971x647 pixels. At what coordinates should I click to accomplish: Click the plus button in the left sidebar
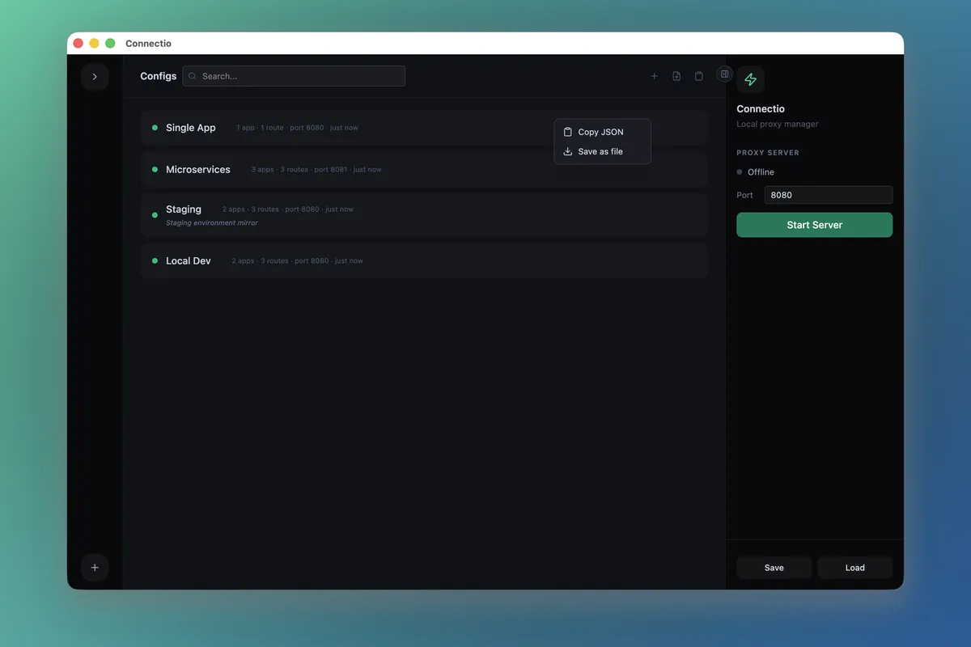coord(95,568)
